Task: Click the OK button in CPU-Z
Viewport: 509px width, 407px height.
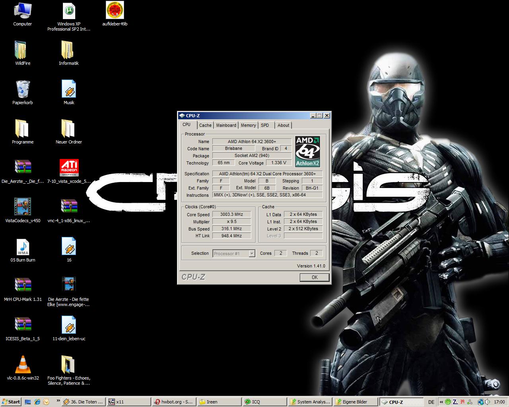Action: 315,277
